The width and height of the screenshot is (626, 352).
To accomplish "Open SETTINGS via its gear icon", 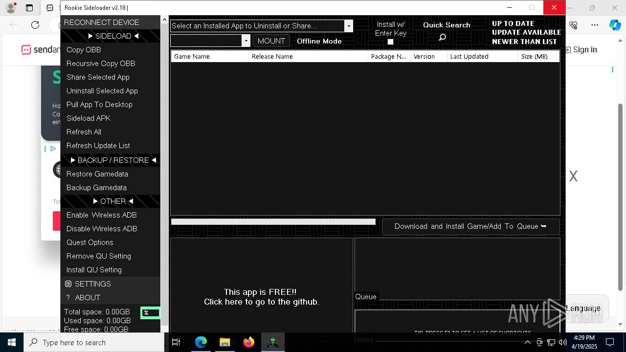I will [68, 284].
